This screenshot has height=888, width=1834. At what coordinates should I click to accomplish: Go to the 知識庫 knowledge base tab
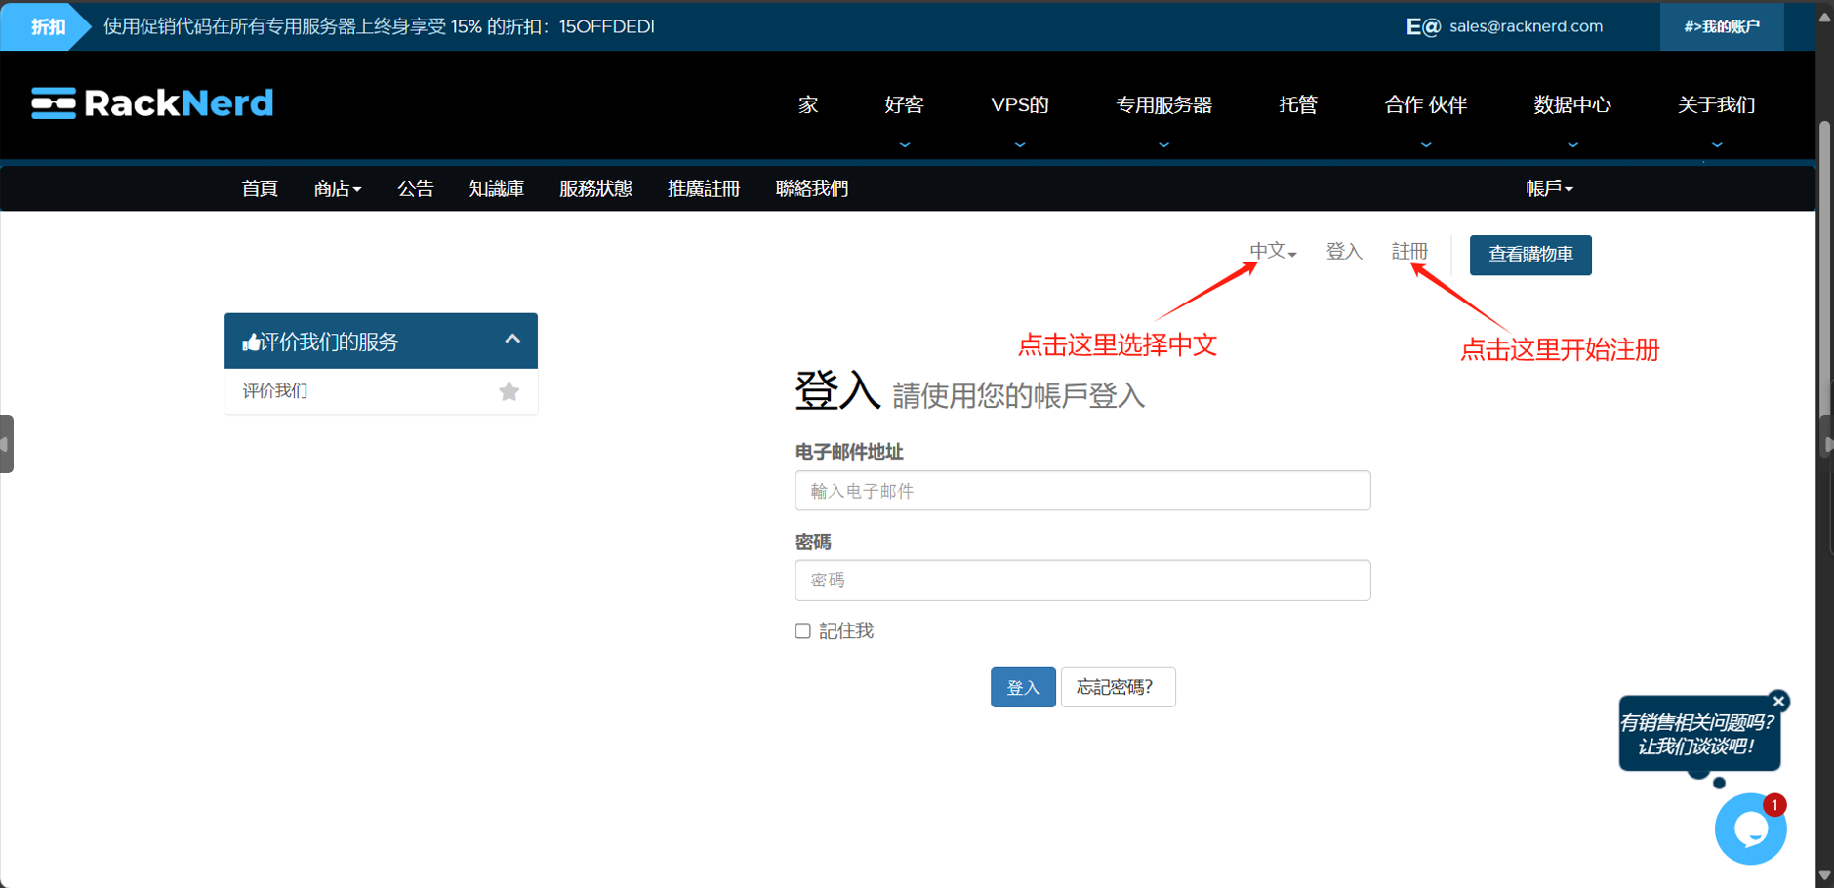496,188
